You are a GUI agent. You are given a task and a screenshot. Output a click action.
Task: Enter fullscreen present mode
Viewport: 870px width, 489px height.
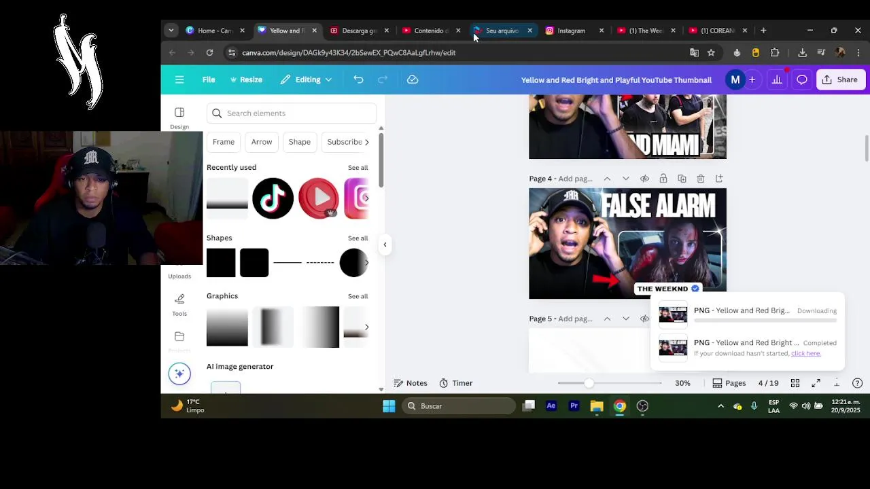coord(816,383)
